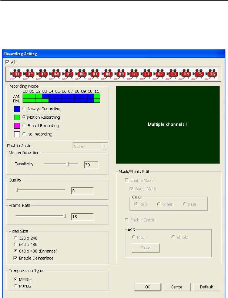Click the Cancel button
This screenshot has width=228, height=298.
click(177, 287)
